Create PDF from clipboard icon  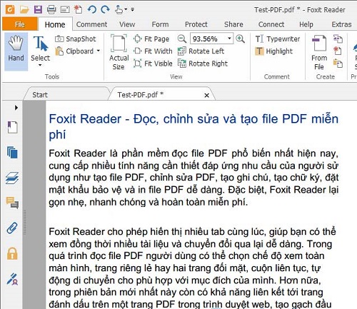point(338,64)
